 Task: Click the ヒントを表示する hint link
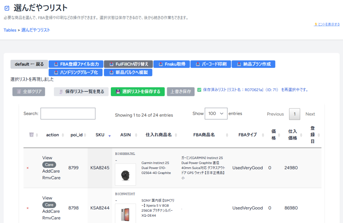(327, 25)
